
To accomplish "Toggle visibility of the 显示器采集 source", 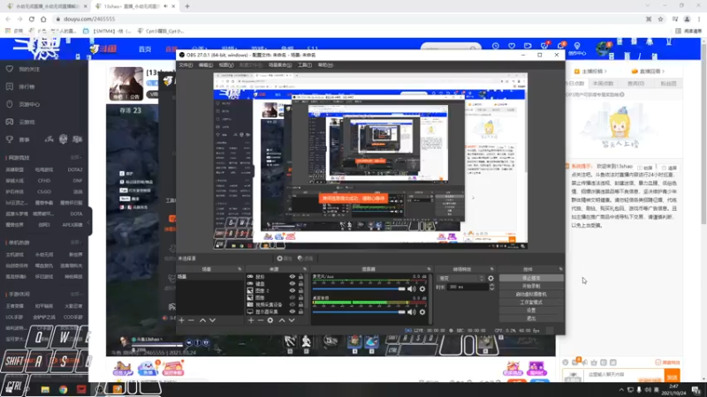I will coord(293,311).
